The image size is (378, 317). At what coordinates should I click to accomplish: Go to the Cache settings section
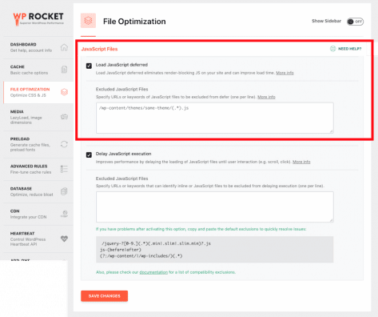(38, 70)
